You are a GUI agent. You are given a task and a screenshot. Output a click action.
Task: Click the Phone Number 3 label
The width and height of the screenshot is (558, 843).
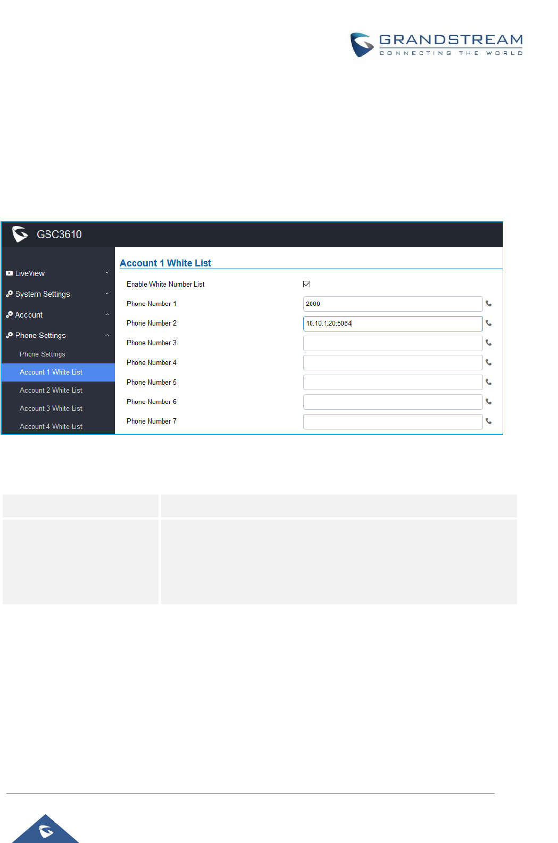point(152,343)
